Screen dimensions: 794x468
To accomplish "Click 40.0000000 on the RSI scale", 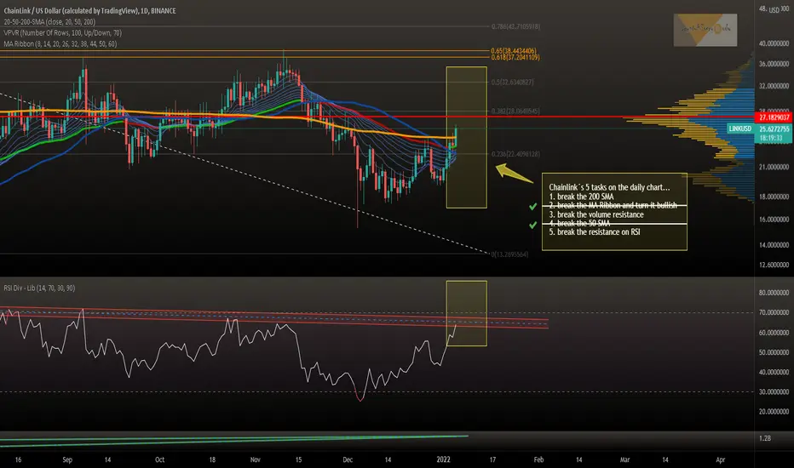I will (774, 373).
